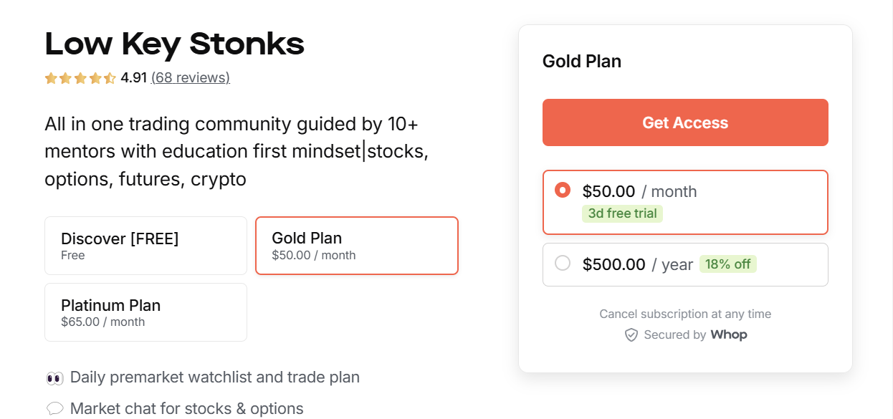Click the Cancel subscription at any time text
Image resolution: width=893 pixels, height=419 pixels.
tap(685, 314)
